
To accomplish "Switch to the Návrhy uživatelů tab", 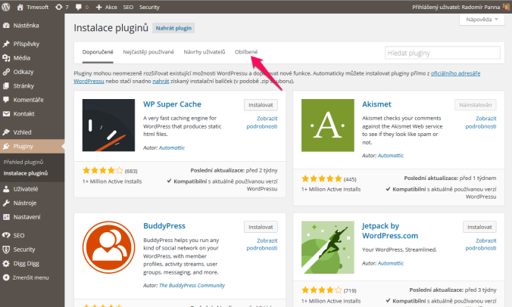I will coord(204,52).
